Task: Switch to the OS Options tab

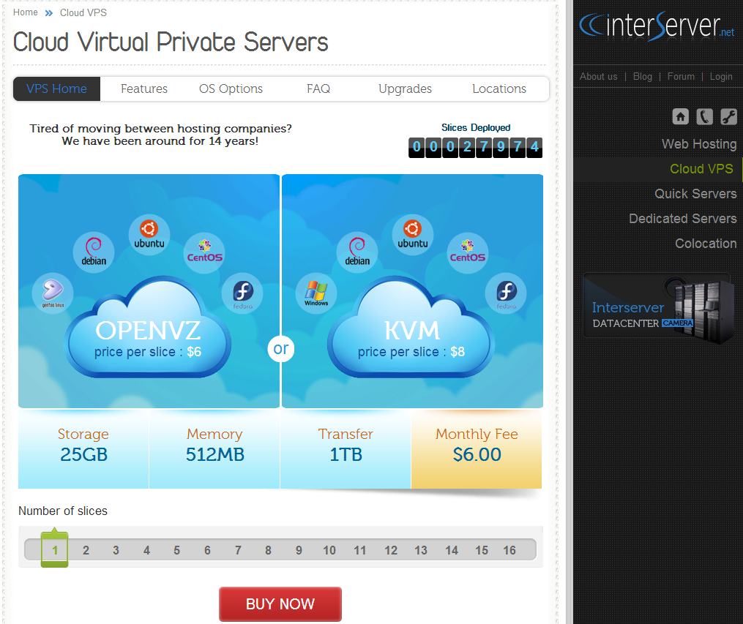Action: 231,89
